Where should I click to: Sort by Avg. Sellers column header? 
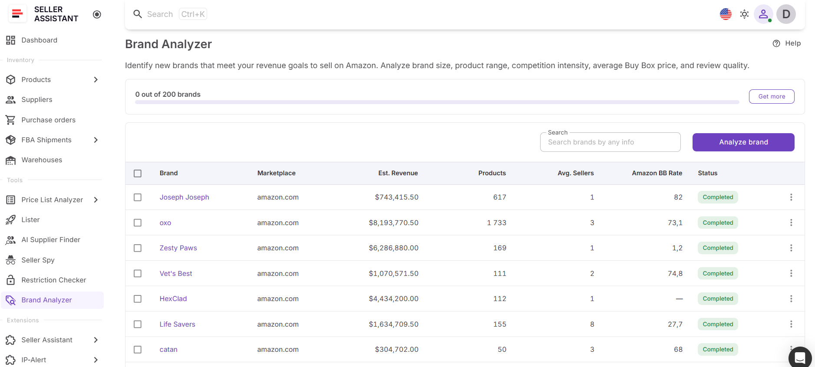point(576,174)
